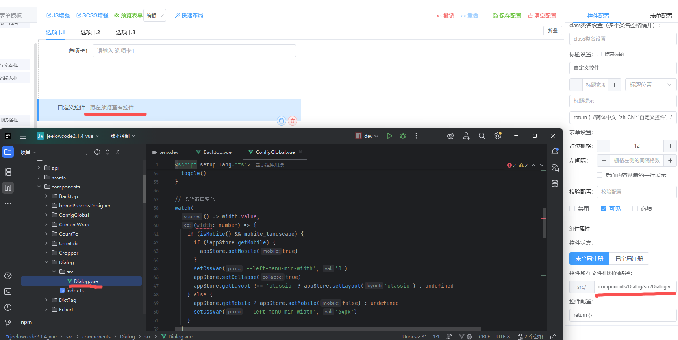Open the AI assistant swirl icon in toolbar
Screen dimensions: 678x340
coord(450,136)
